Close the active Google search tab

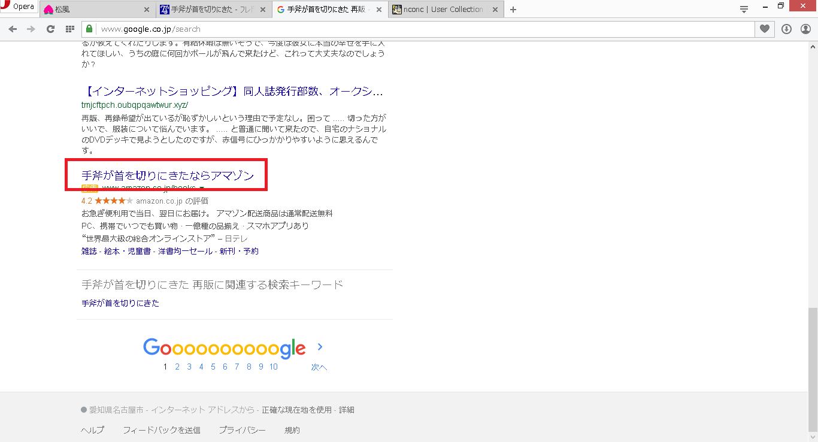[x=379, y=10]
